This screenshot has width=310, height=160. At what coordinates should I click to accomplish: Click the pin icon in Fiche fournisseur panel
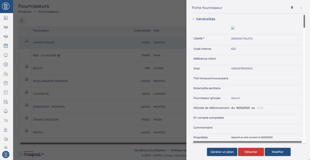pos(292,8)
